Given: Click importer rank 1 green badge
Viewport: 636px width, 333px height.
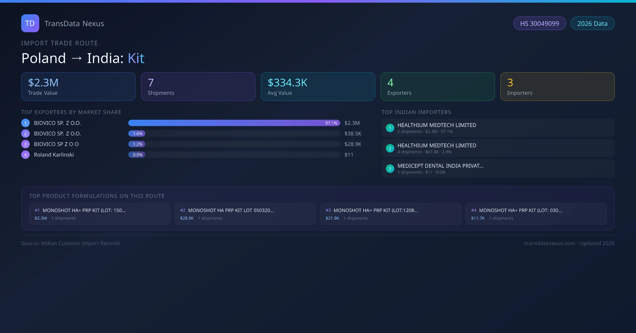Looking at the screenshot, I should coord(390,128).
